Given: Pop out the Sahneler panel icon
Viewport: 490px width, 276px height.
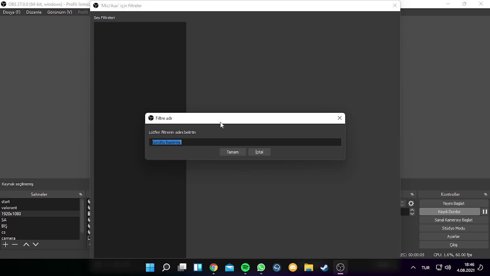Looking at the screenshot, I should tap(80, 194).
